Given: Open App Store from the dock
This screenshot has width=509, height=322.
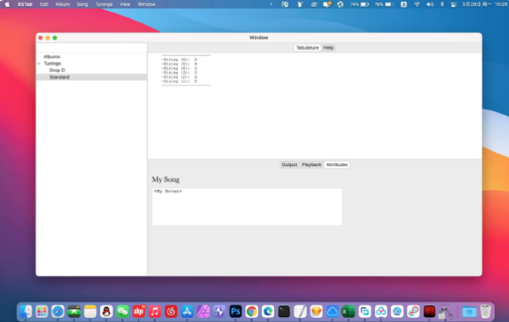Looking at the screenshot, I should 187,312.
